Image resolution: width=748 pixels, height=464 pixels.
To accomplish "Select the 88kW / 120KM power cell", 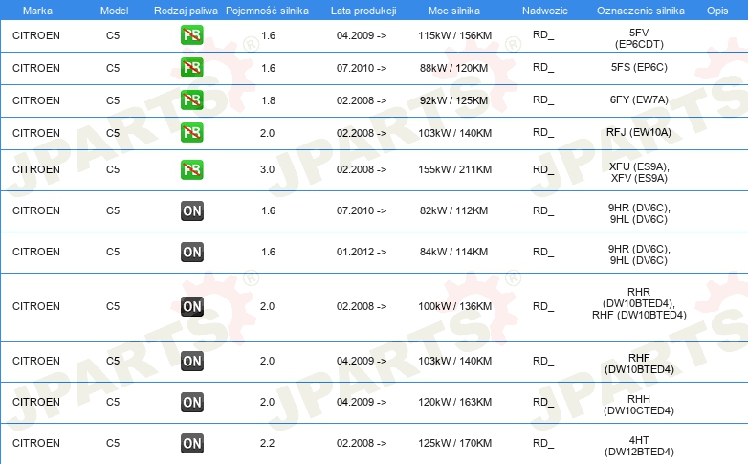I will (x=453, y=68).
